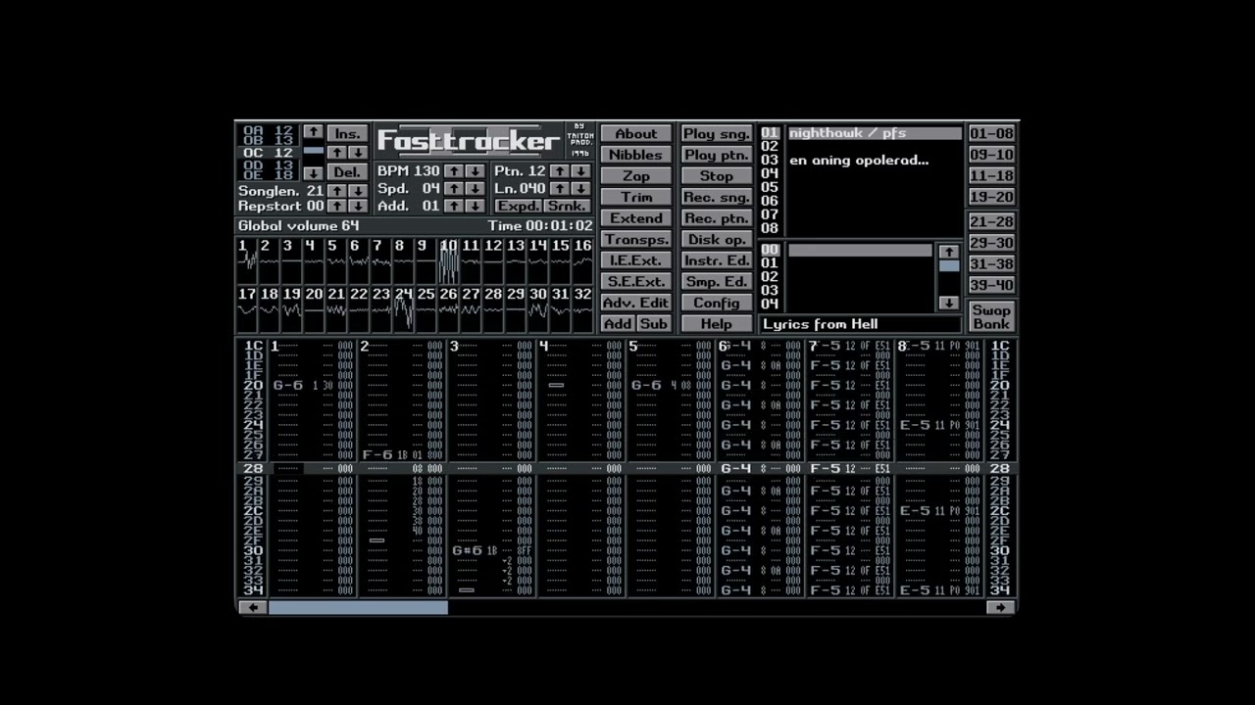Image resolution: width=1255 pixels, height=705 pixels.
Task: Lower pattern number at current position (down arrow below Ins.)
Action: [358, 153]
